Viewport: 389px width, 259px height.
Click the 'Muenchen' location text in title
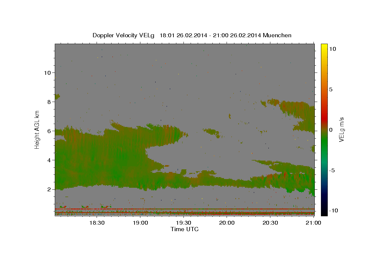click(277, 35)
